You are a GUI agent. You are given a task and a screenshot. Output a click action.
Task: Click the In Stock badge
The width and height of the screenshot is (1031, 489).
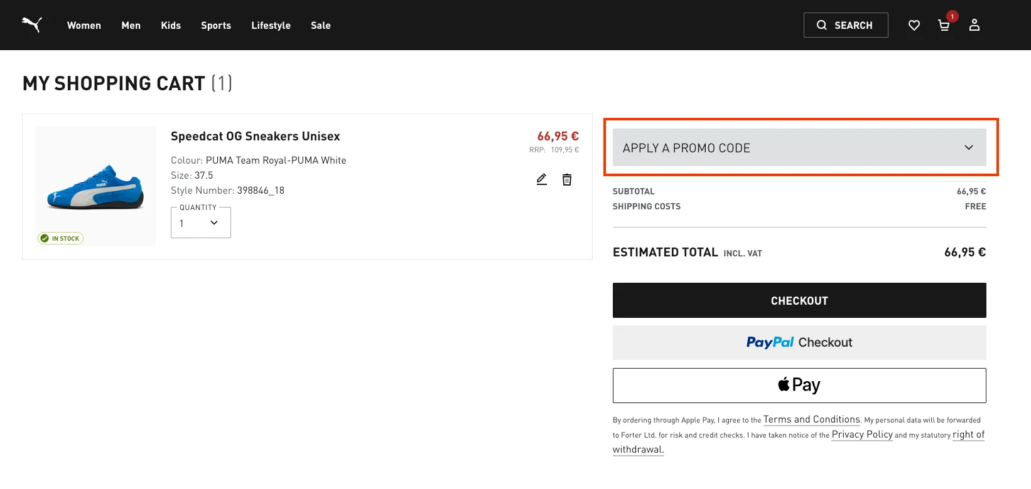click(x=61, y=238)
